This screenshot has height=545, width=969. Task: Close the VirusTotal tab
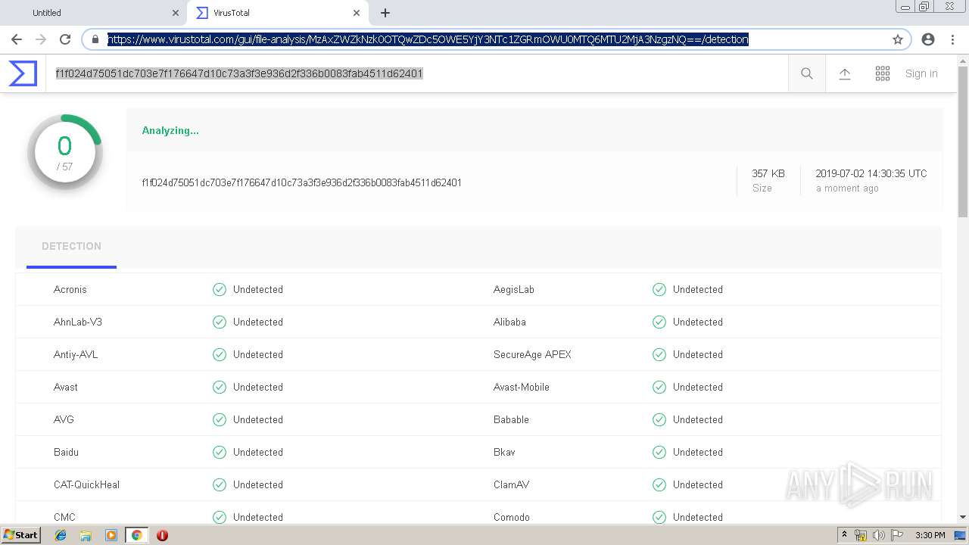click(357, 13)
